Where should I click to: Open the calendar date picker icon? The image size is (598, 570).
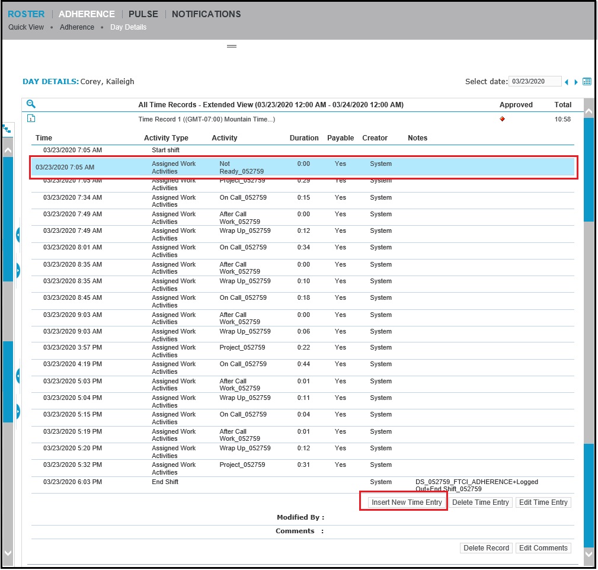coord(587,82)
